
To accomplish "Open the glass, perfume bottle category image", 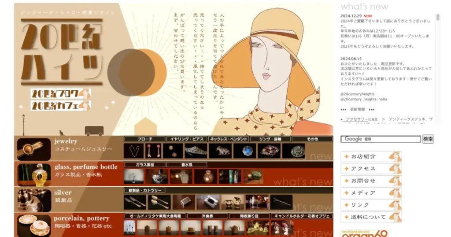I will coord(34,175).
